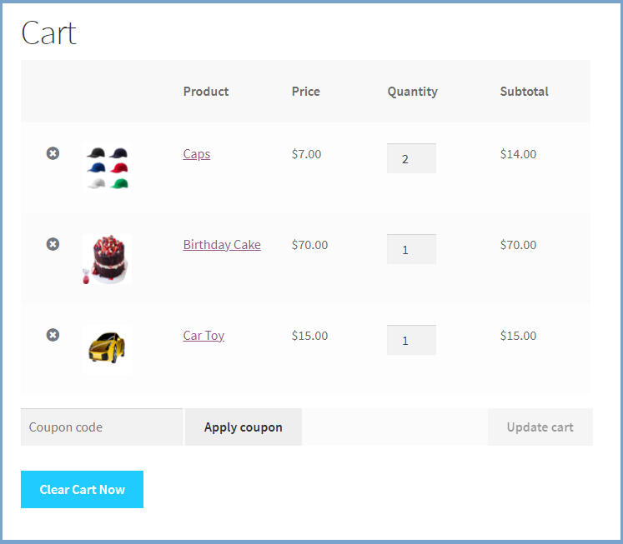Image resolution: width=623 pixels, height=544 pixels.
Task: Click the Coupon code field
Action: [x=101, y=427]
